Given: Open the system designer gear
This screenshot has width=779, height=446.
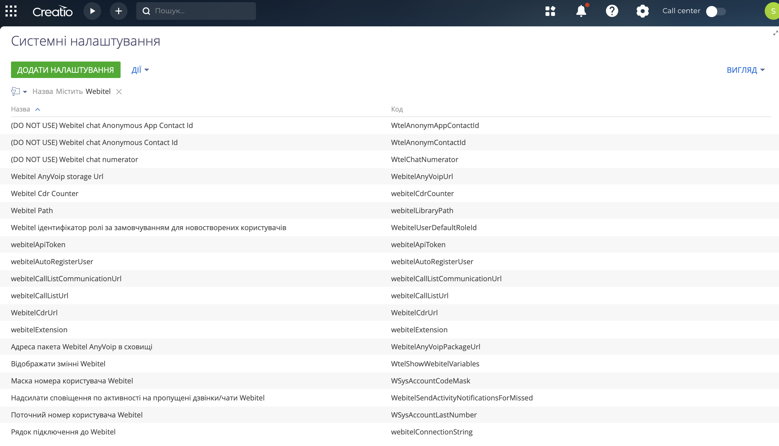Looking at the screenshot, I should (x=642, y=11).
